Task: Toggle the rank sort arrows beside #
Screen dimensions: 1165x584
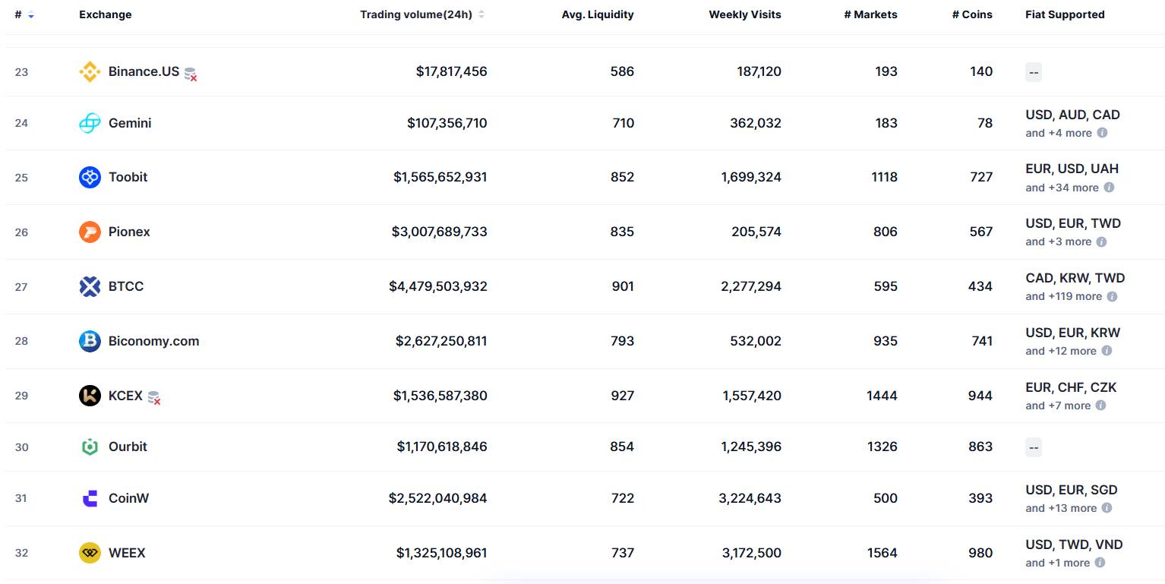Action: (x=29, y=14)
